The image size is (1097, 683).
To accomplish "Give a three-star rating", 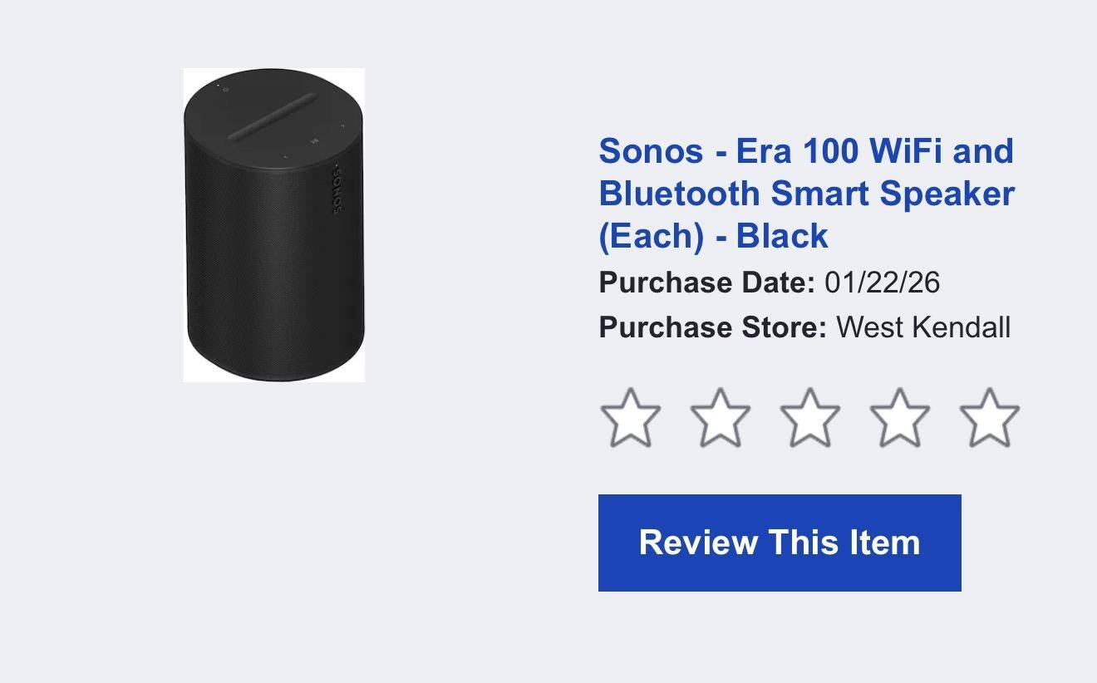I will (x=809, y=418).
